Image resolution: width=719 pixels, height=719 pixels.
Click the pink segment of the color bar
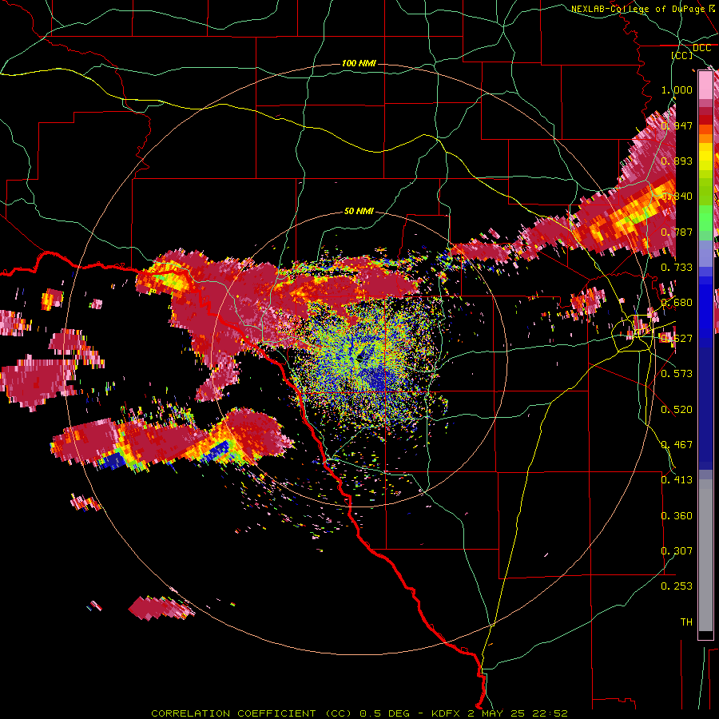click(x=705, y=85)
